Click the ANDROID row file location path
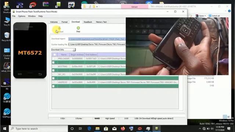Image resolution: width=235 pixels, height=132 pixels. [x=138, y=82]
